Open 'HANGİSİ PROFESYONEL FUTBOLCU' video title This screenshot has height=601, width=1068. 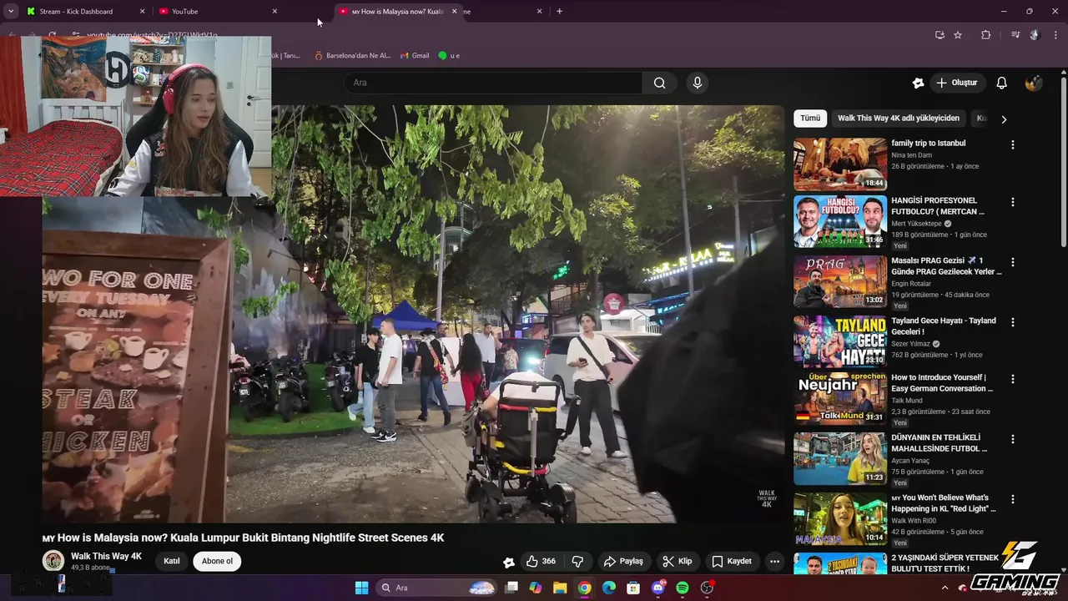(938, 206)
